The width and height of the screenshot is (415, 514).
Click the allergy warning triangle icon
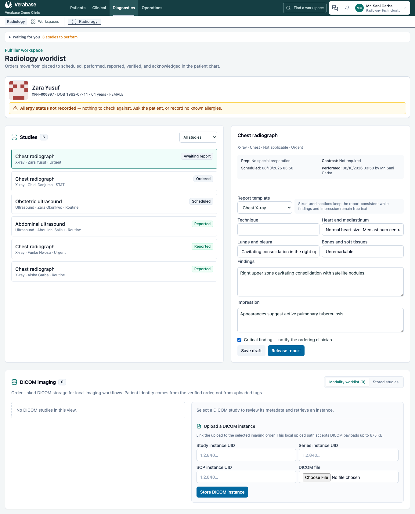pyautogui.click(x=15, y=108)
